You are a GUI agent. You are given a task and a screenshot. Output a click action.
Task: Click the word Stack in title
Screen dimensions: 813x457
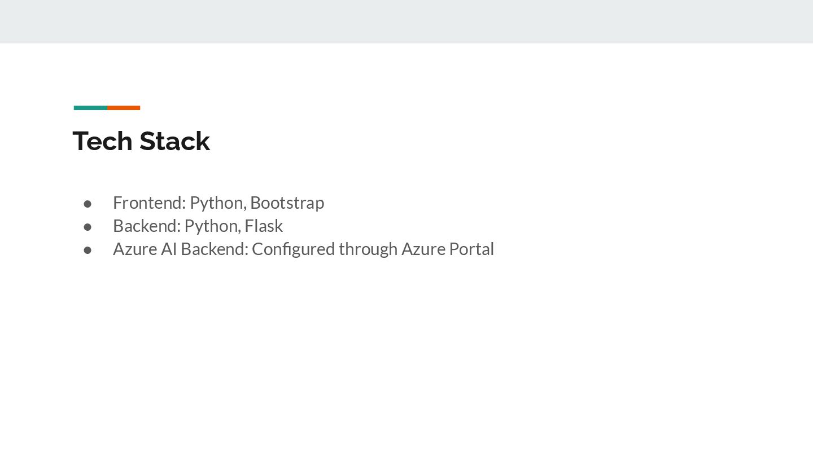(x=175, y=141)
